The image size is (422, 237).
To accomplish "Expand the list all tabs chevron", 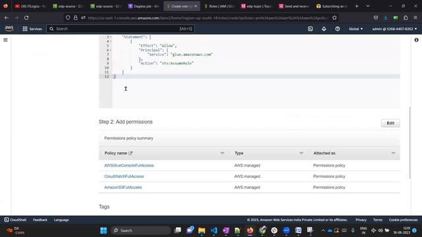I will click(368, 6).
